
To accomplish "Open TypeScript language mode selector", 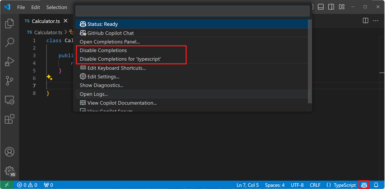I will coord(341,185).
